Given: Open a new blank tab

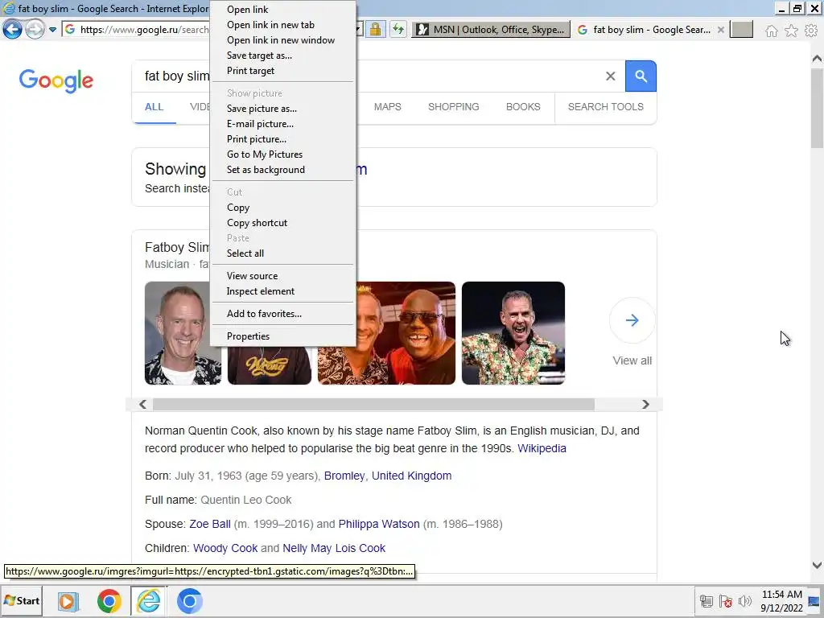Looking at the screenshot, I should [x=741, y=30].
